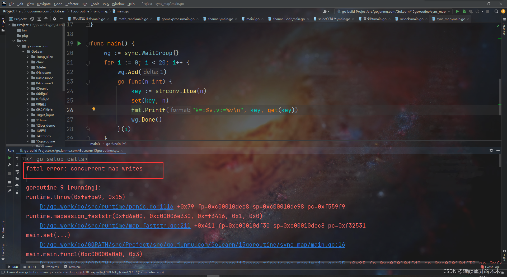Stop the running process in top toolbar
The height and width of the screenshot is (277, 507).
(488, 11)
